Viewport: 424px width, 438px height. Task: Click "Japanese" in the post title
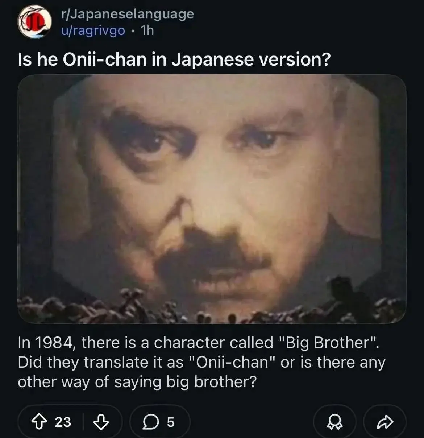[212, 59]
